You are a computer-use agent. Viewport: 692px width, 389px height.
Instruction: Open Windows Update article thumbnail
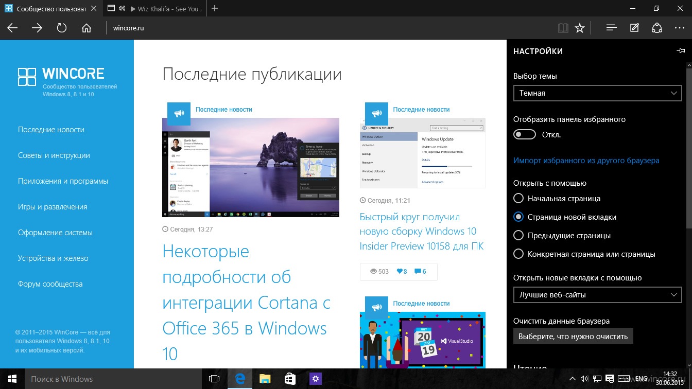click(423, 153)
